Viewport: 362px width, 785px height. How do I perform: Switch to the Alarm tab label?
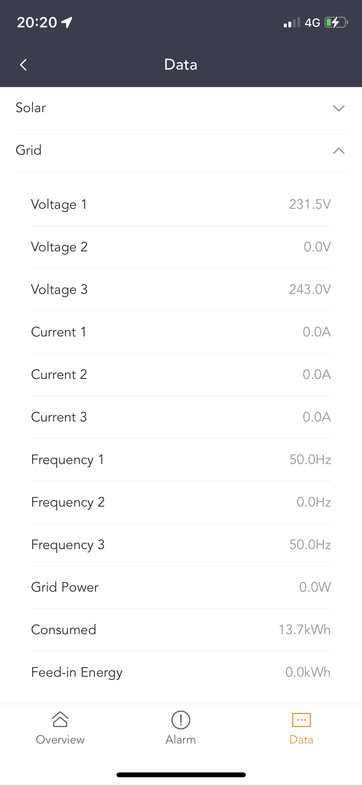[x=181, y=740]
